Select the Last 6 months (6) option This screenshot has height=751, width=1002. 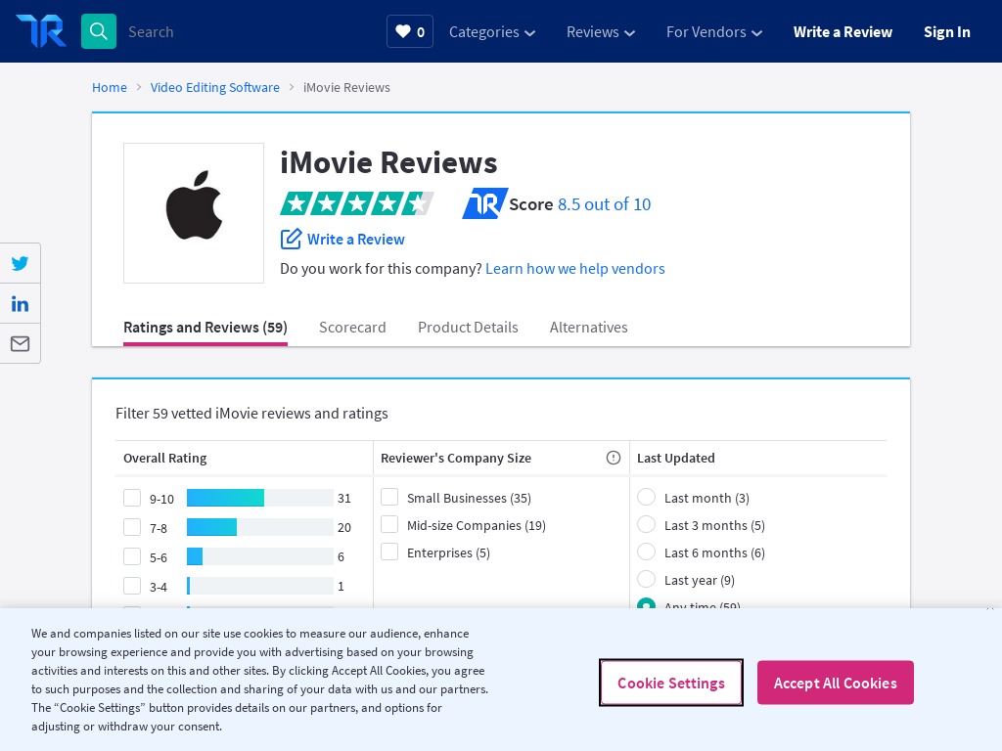(647, 552)
